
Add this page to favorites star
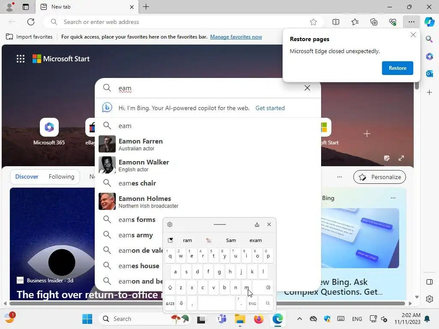(x=313, y=22)
